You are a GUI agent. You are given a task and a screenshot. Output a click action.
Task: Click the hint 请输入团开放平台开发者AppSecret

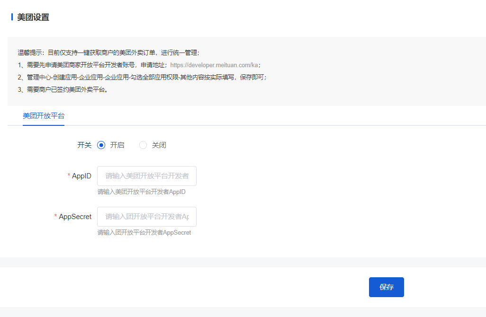(x=144, y=232)
